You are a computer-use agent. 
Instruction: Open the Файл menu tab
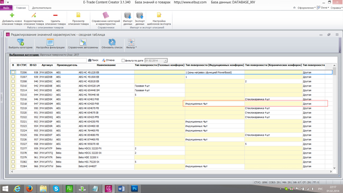click(6, 8)
